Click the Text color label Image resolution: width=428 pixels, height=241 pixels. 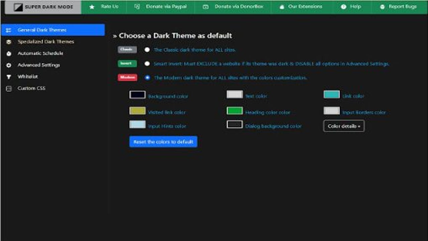[256, 96]
